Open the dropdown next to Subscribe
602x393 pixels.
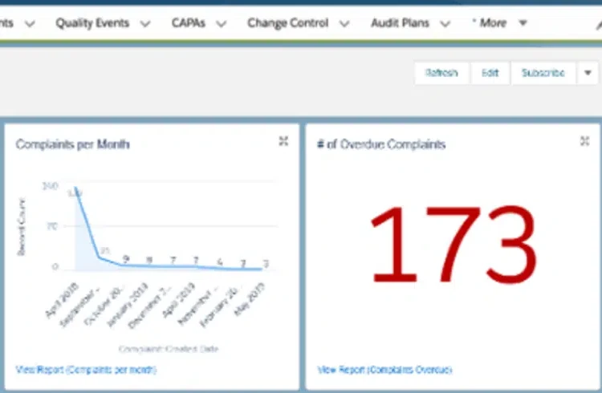click(588, 72)
